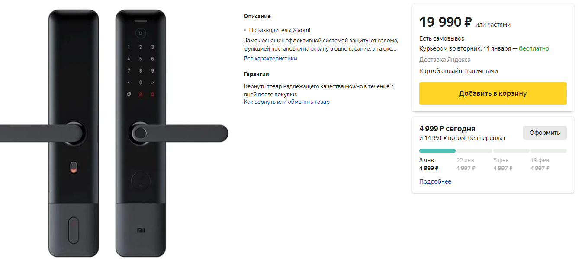Select the 22 янв installment payment step
Screen dimensions: 585x264
coord(466,164)
